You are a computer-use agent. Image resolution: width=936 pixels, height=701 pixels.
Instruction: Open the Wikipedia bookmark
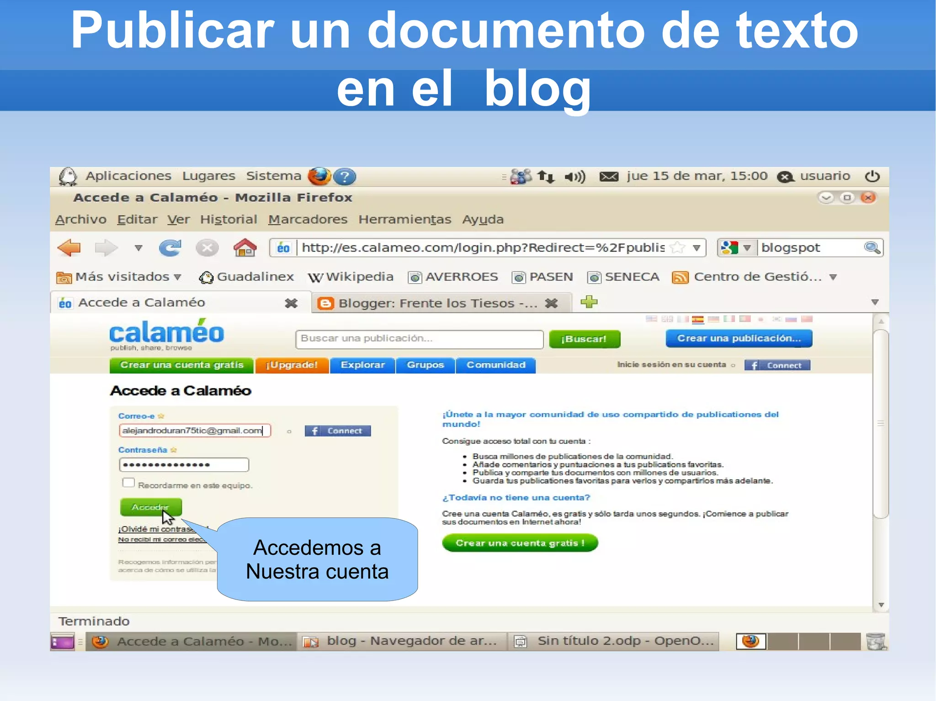coord(351,277)
